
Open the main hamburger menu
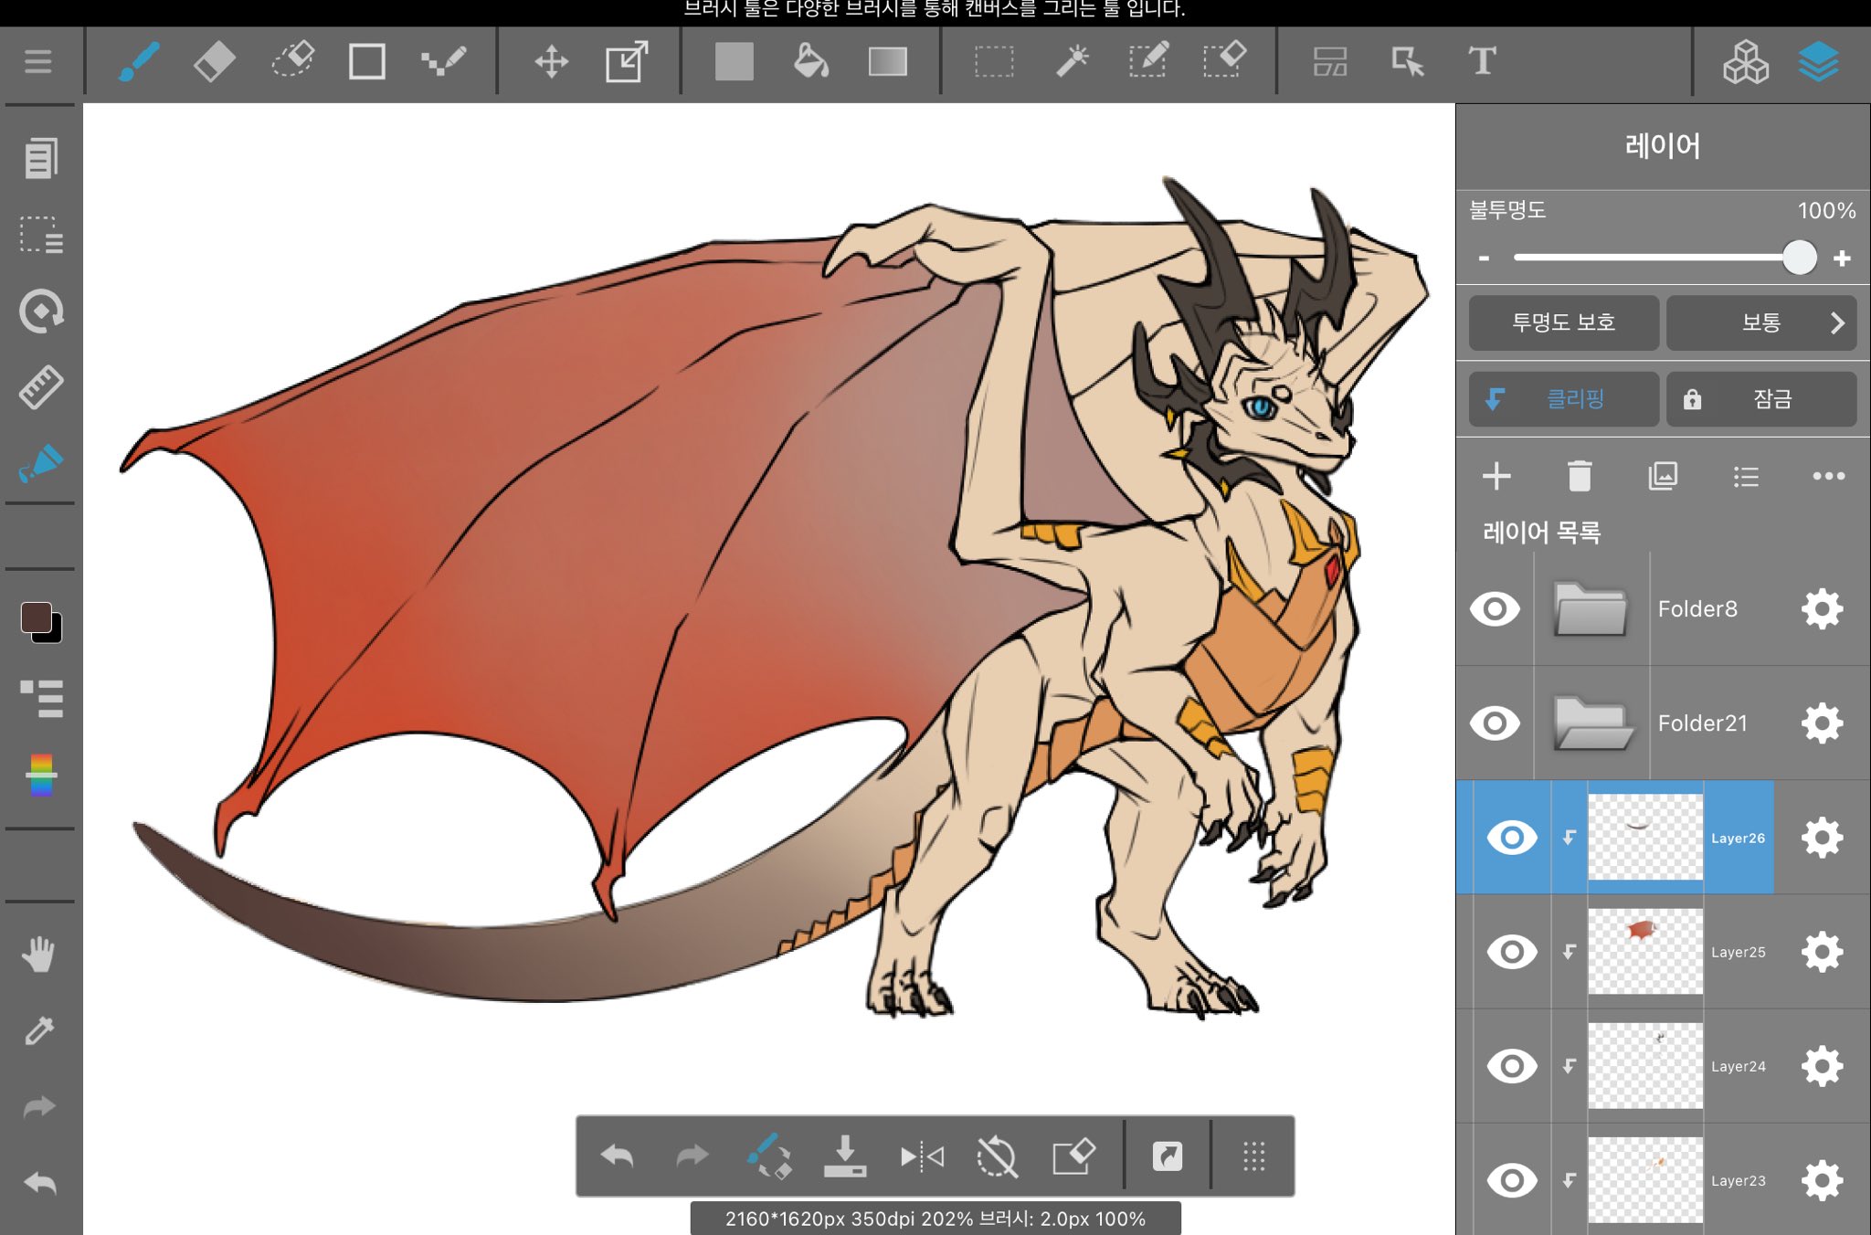pos(38,62)
